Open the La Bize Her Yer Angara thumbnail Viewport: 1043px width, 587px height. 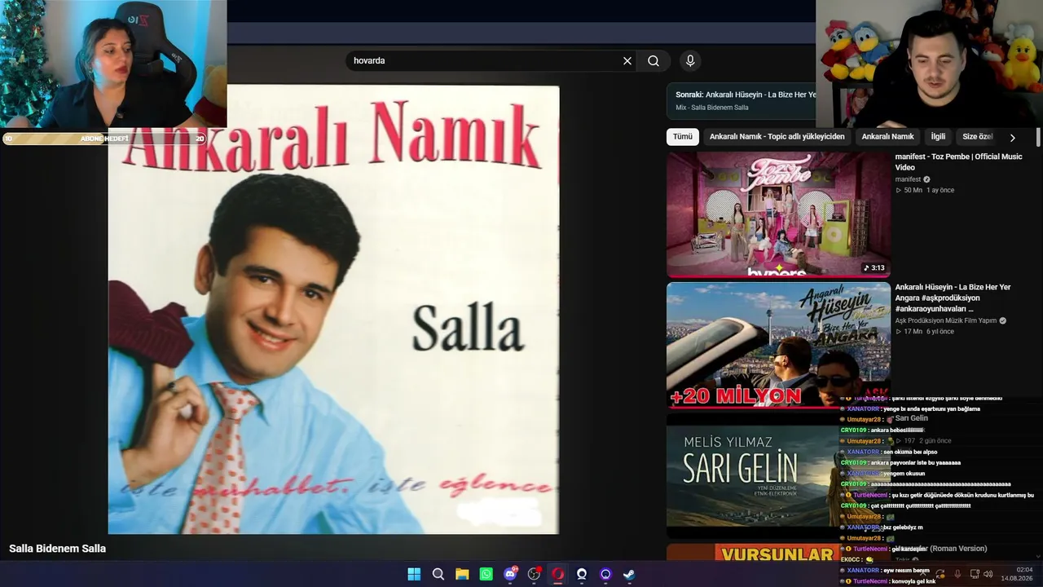[x=778, y=345]
